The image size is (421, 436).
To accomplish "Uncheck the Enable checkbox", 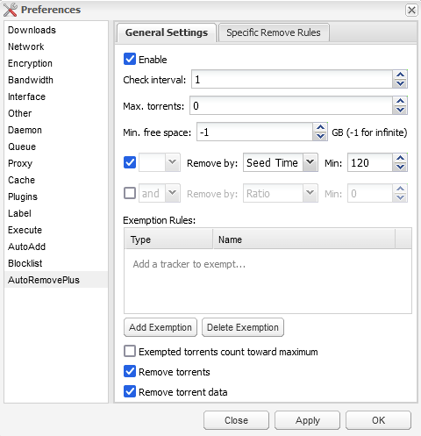I will pos(130,59).
